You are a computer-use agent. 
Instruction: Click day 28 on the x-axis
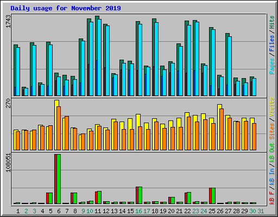(236, 211)
